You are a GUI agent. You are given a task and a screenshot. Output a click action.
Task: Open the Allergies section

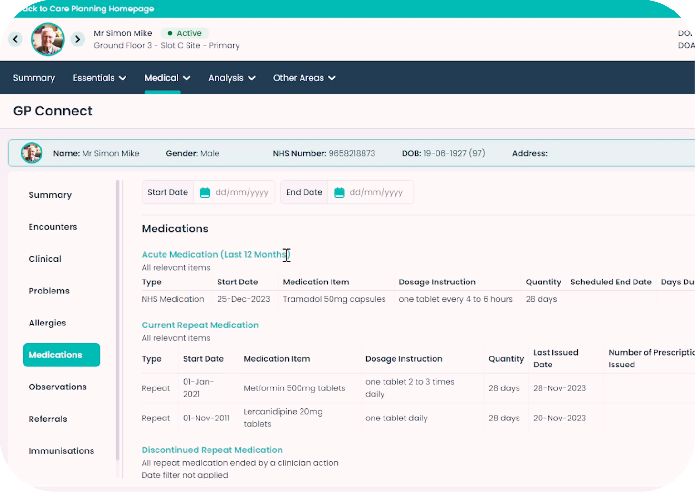point(47,323)
